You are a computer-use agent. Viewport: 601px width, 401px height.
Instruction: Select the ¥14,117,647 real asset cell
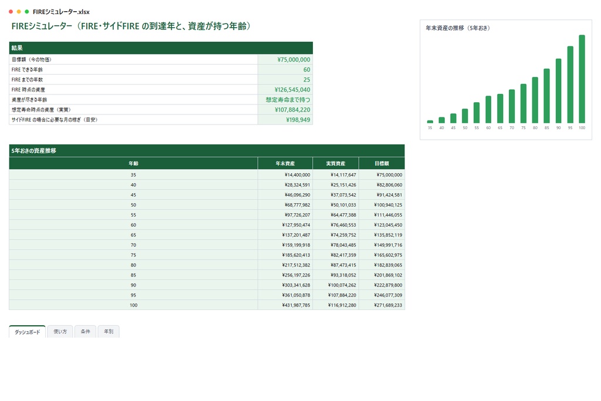click(x=336, y=175)
